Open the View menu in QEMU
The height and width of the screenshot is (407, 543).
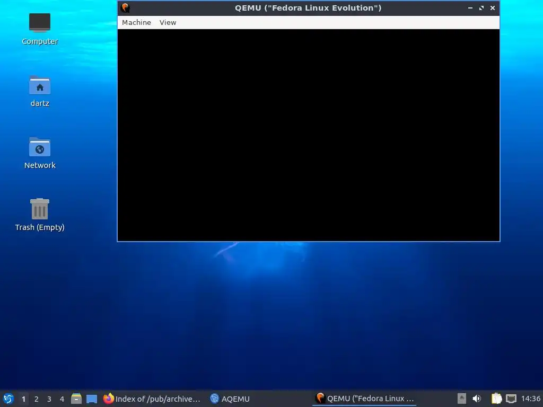[x=168, y=22]
